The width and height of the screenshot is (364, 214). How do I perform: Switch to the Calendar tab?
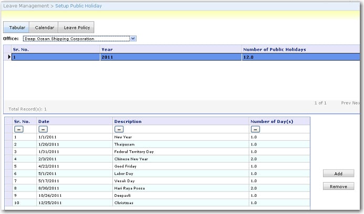[44, 27]
